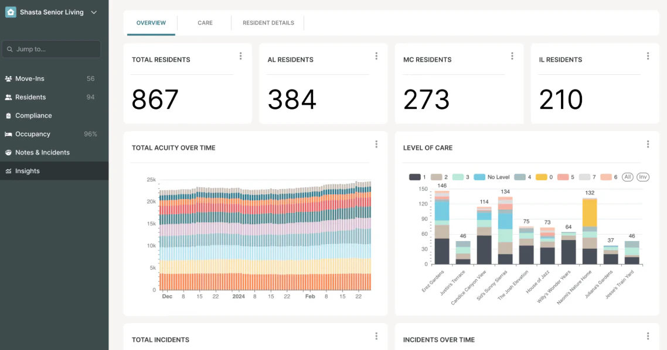Click the All button in Level of Care
Viewport: 667px width, 350px height.
[x=627, y=177]
